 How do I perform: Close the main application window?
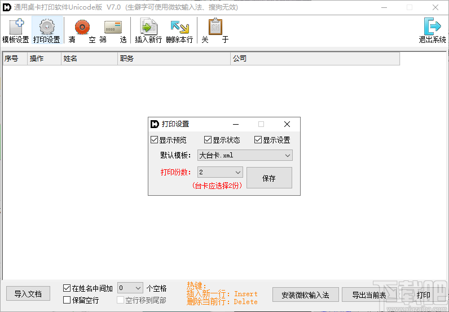(435, 7)
